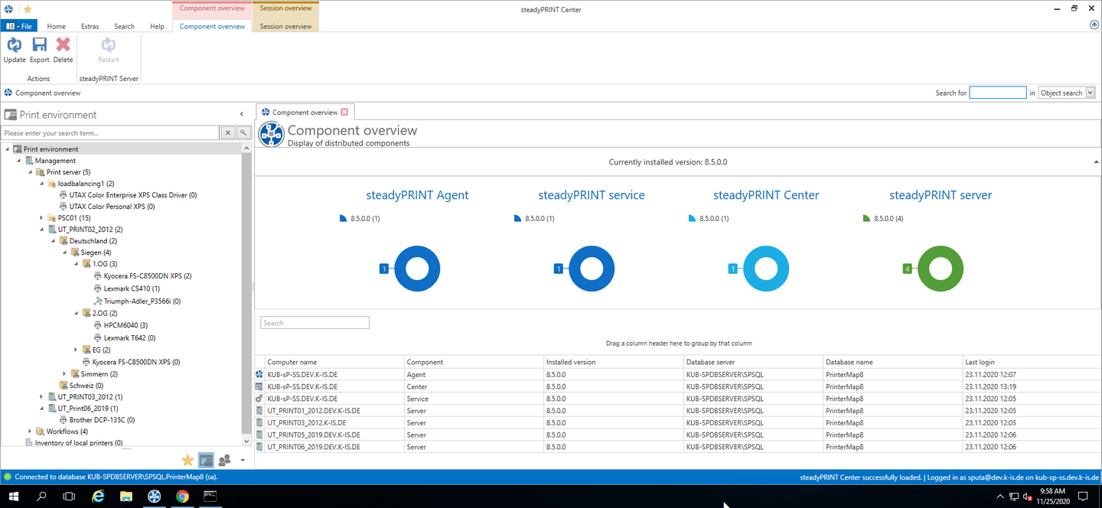Expand the Simmern (2) tree node
The width and height of the screenshot is (1102, 508).
click(x=65, y=374)
